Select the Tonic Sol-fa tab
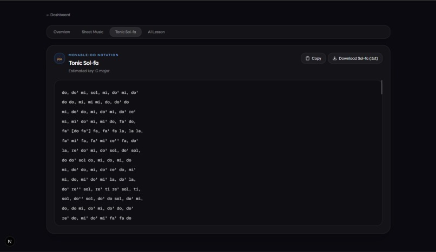The height and width of the screenshot is (252, 436). tap(125, 32)
